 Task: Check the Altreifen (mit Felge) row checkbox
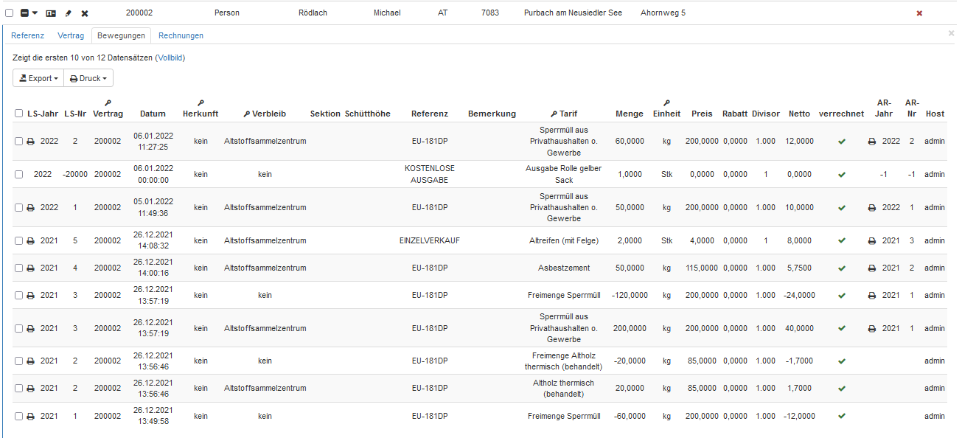click(18, 241)
